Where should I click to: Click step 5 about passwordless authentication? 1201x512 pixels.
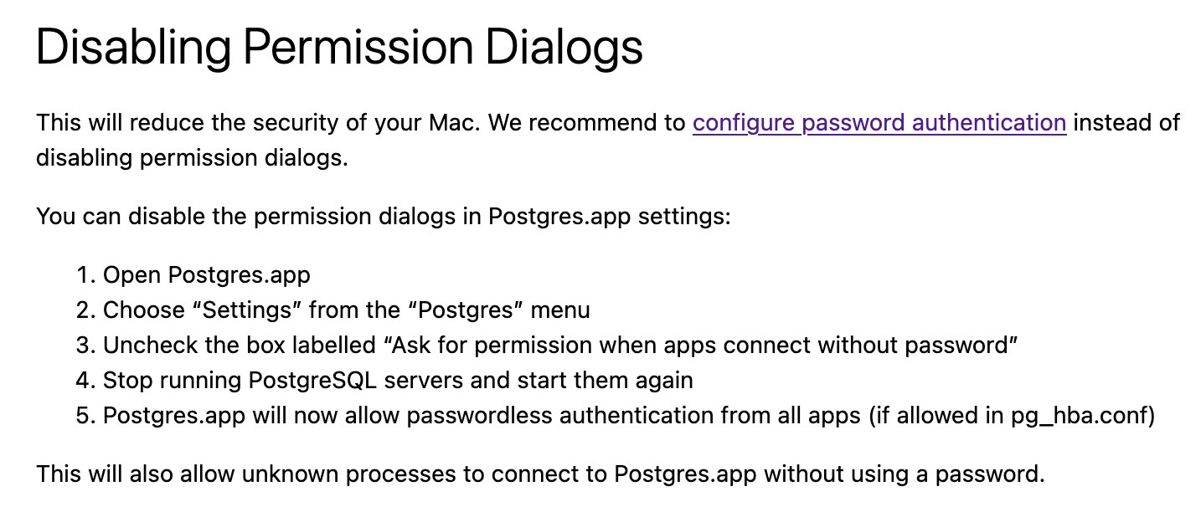(x=629, y=416)
